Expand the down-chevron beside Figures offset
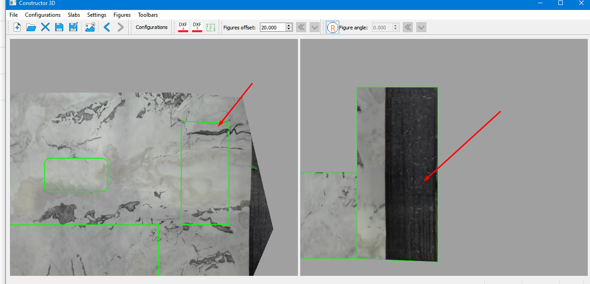The width and height of the screenshot is (590, 284). pyautogui.click(x=315, y=28)
